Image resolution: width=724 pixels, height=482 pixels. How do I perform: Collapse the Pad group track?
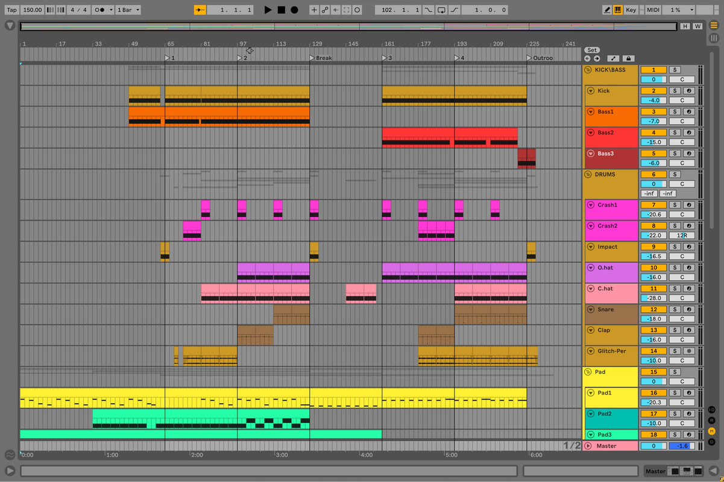point(588,372)
